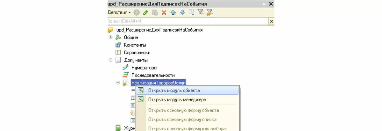Click the РеализацияТоваровУслуг document icon

(126, 83)
